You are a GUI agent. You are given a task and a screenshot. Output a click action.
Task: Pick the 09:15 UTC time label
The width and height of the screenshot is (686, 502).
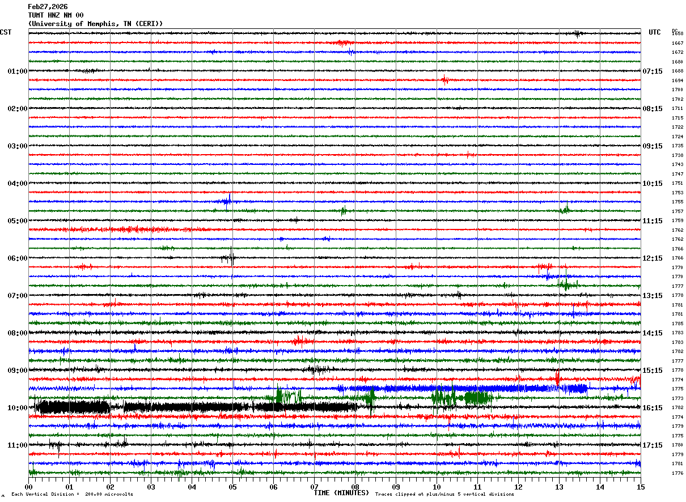pyautogui.click(x=653, y=146)
